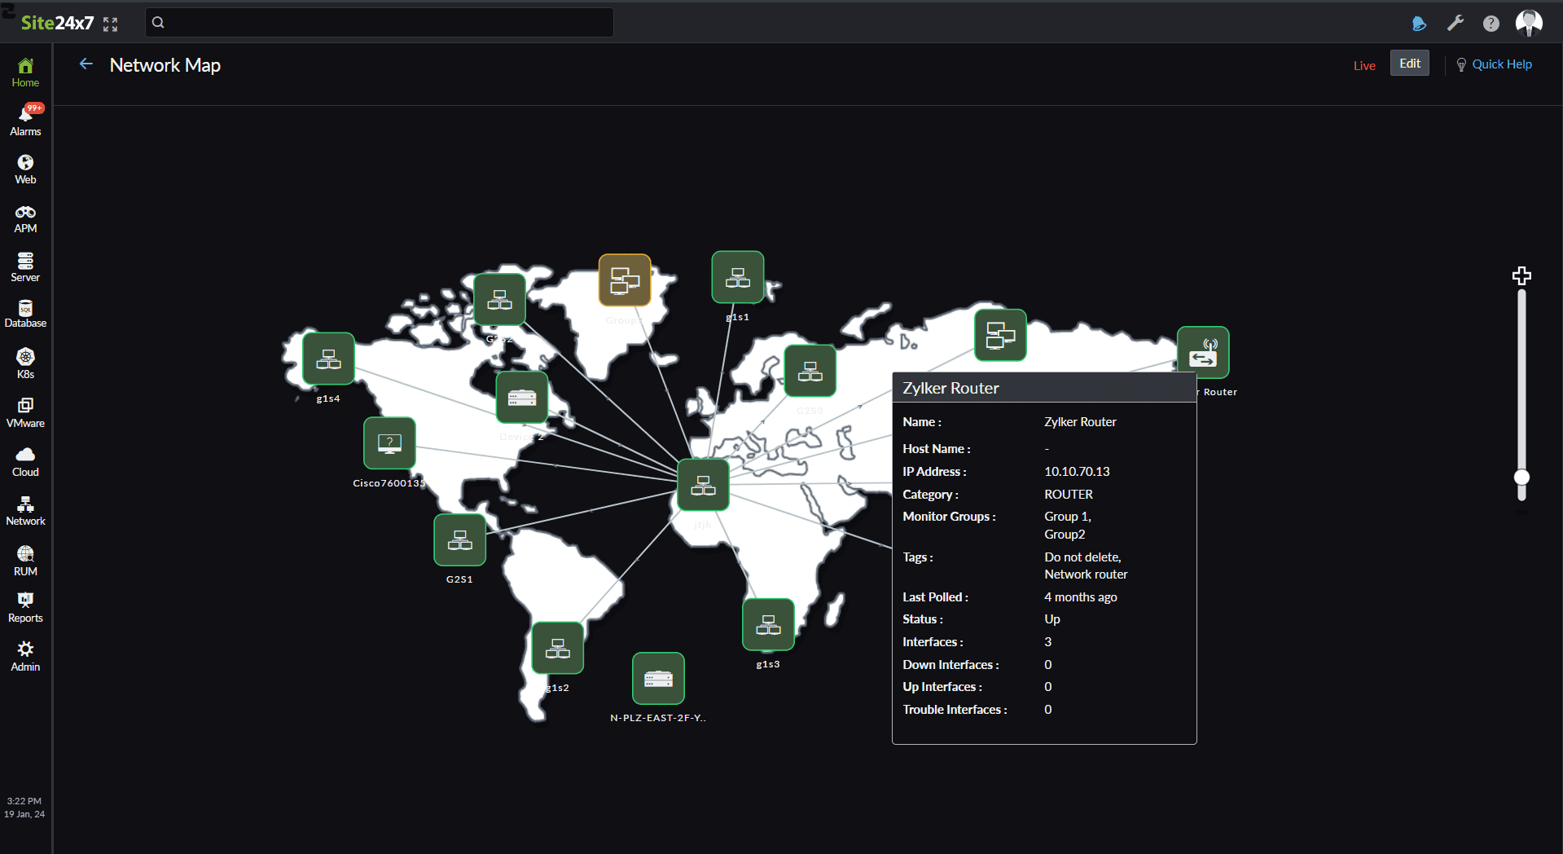
Task: Focus the top search field
Action: (x=380, y=23)
